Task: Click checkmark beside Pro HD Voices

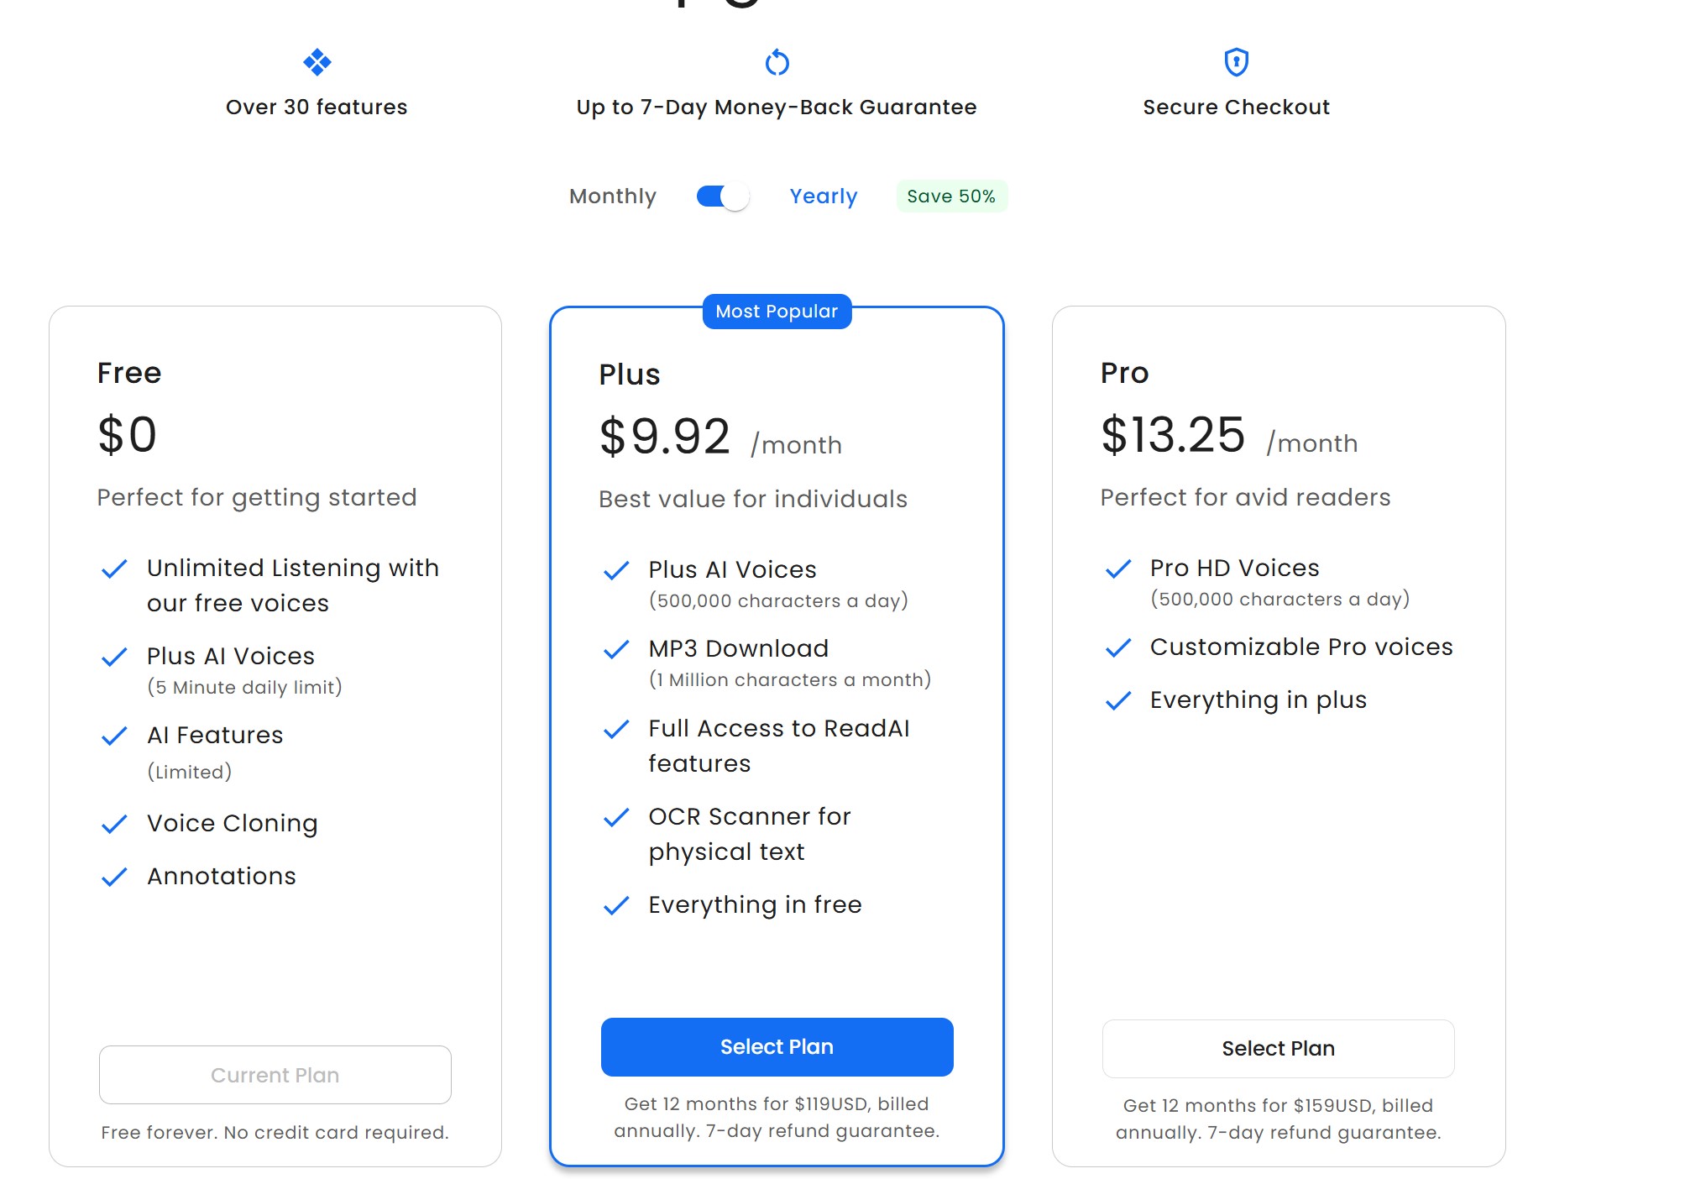Action: tap(1118, 569)
